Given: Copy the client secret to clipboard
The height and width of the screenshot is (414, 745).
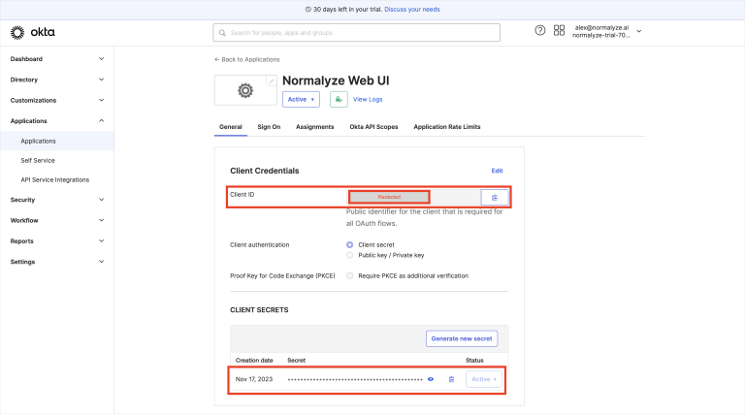Looking at the screenshot, I should point(451,379).
